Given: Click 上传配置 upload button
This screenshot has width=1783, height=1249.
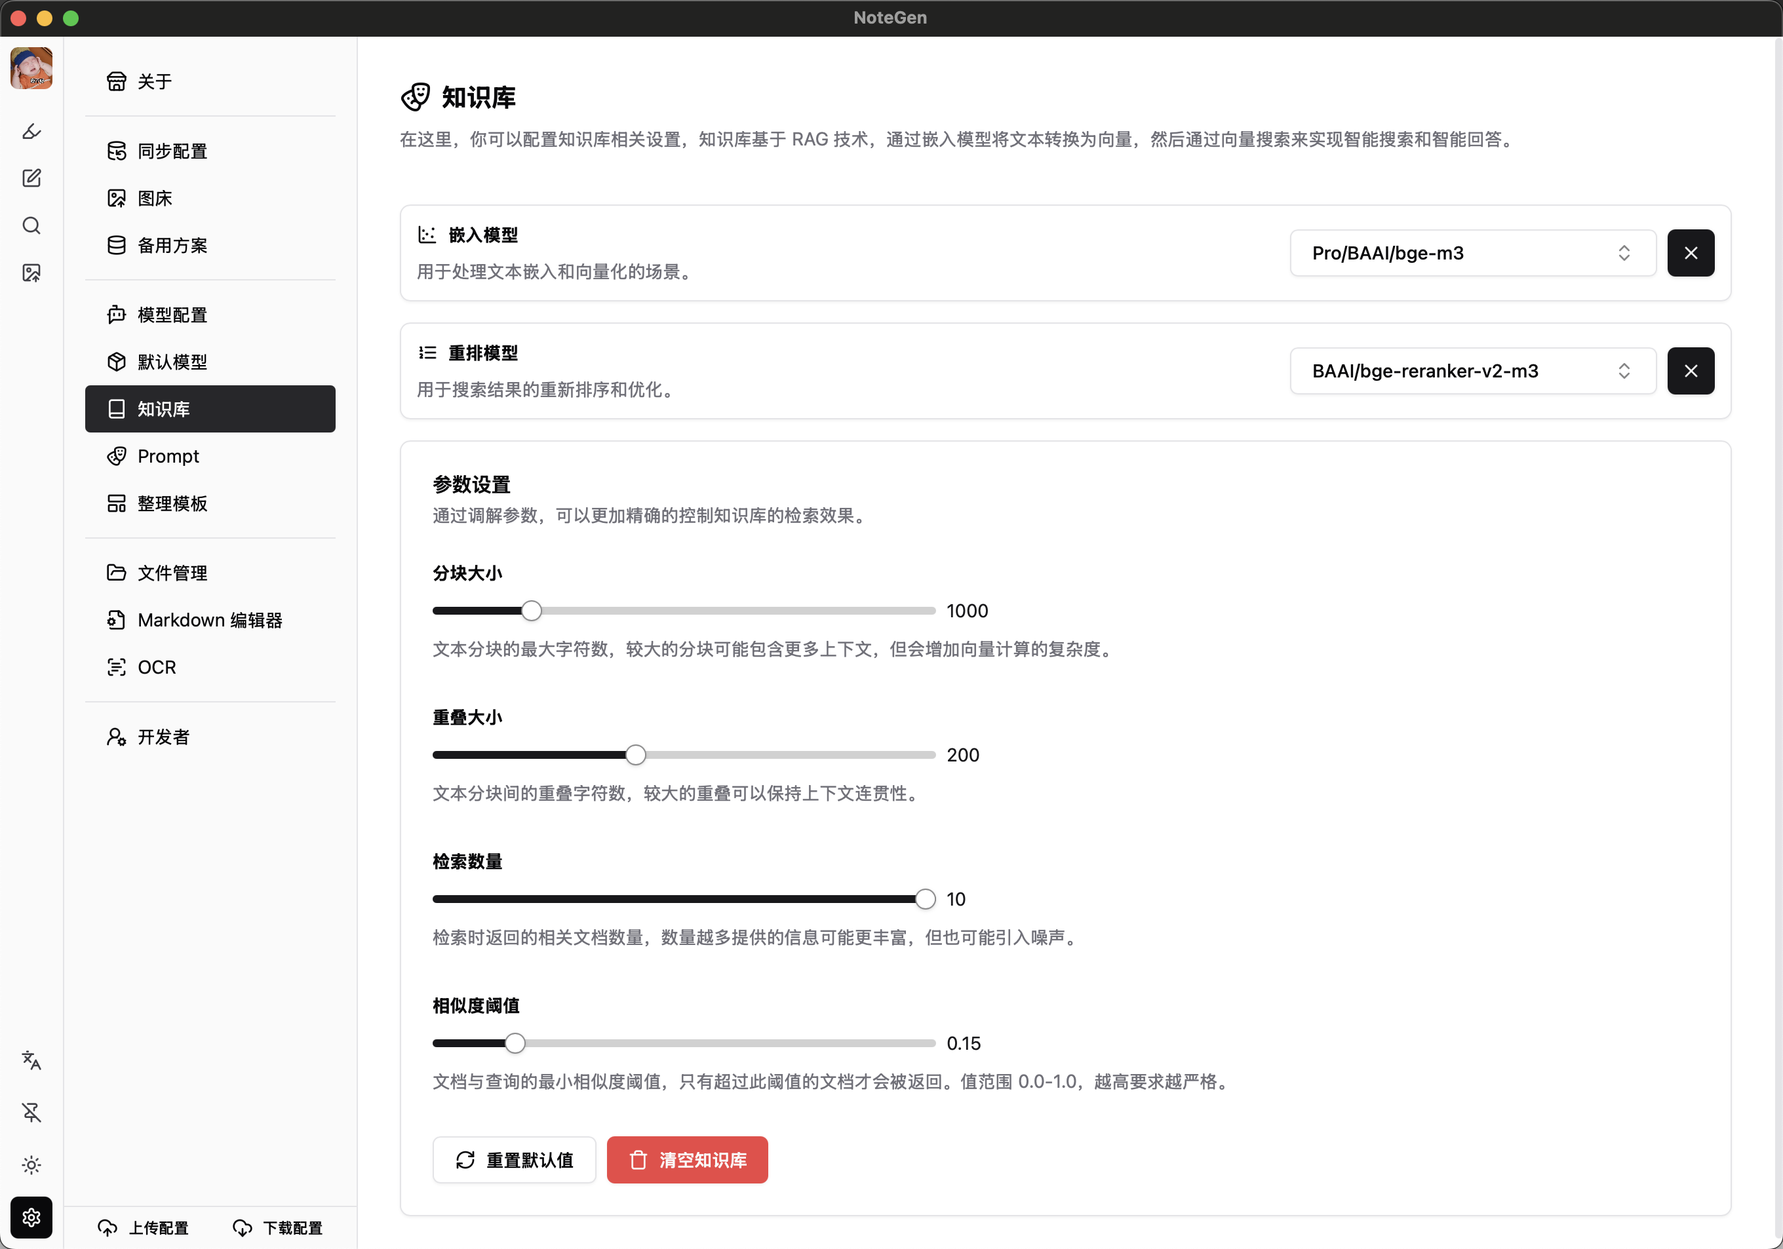Looking at the screenshot, I should coord(143,1227).
